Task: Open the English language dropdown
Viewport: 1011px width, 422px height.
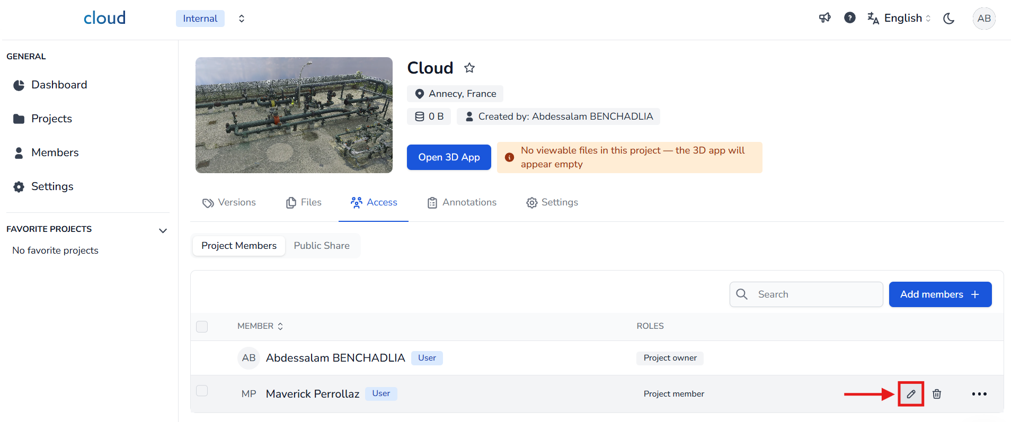Action: [900, 19]
